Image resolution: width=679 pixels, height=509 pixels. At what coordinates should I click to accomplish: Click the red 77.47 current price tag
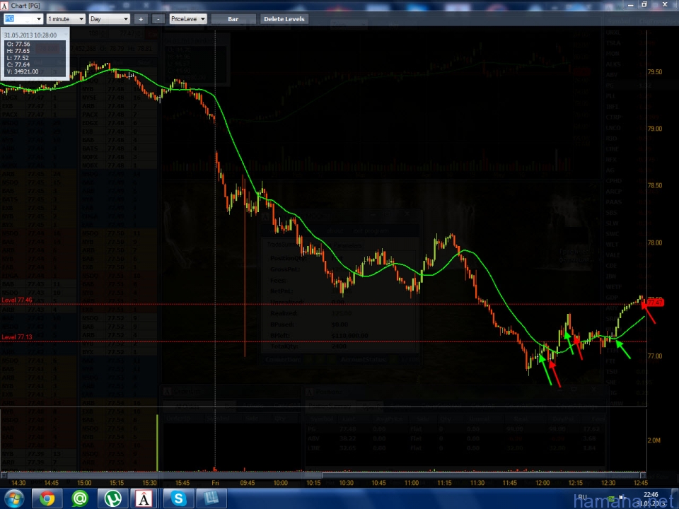(x=655, y=302)
